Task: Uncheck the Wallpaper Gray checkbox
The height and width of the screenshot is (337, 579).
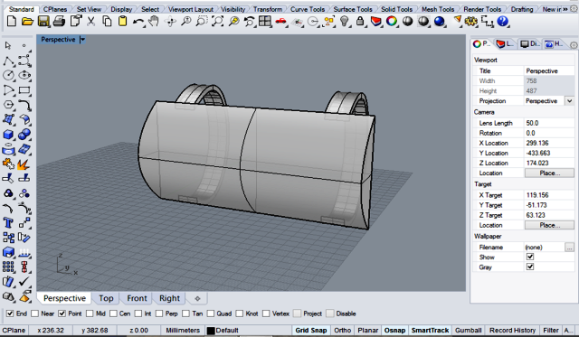Action: pyautogui.click(x=530, y=267)
